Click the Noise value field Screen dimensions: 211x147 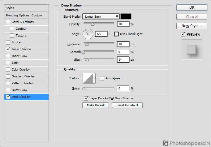(x=123, y=89)
